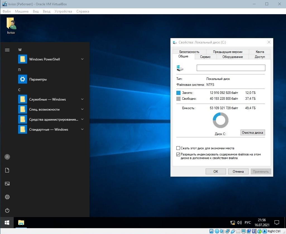Screen dimensions: 286x234
Task: Click the Windows Start button
Action: point(7,223)
